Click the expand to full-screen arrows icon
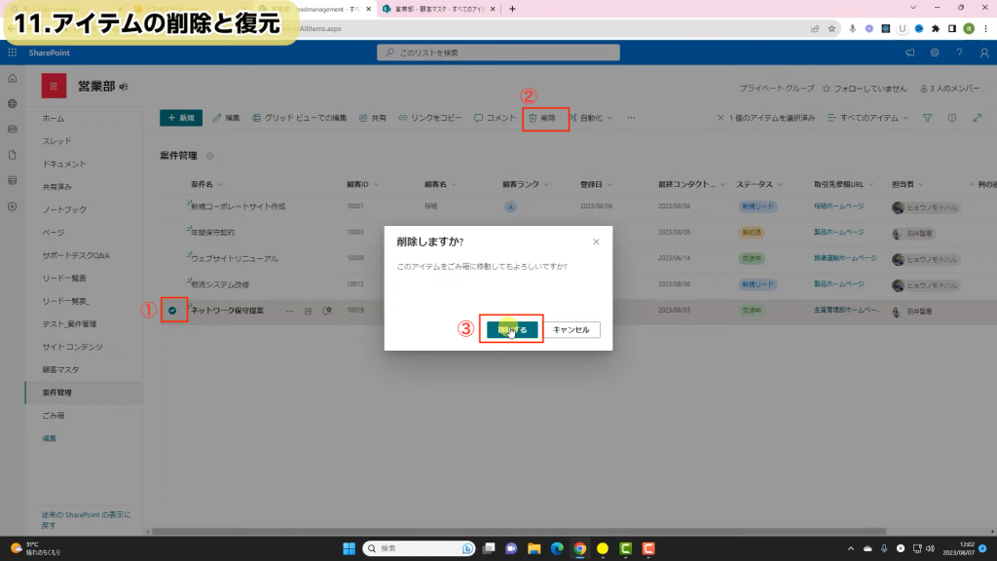 click(977, 118)
